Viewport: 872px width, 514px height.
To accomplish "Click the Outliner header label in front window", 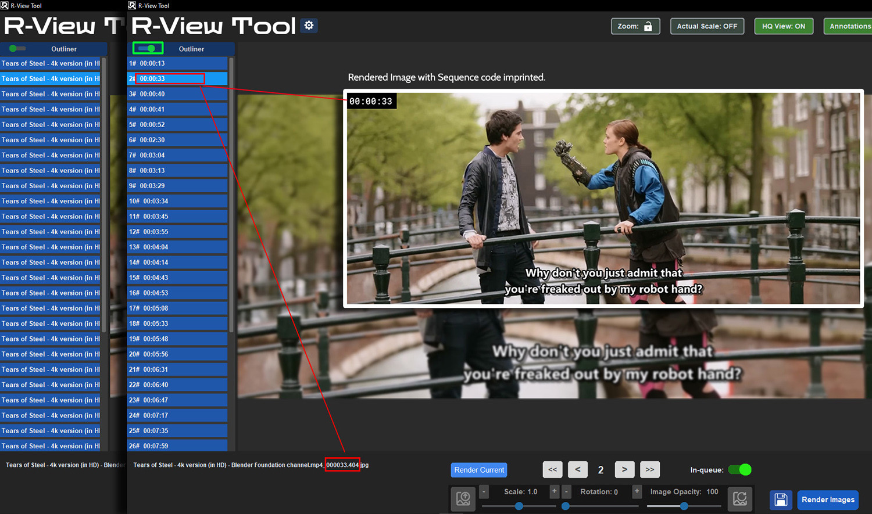I will coord(191,49).
